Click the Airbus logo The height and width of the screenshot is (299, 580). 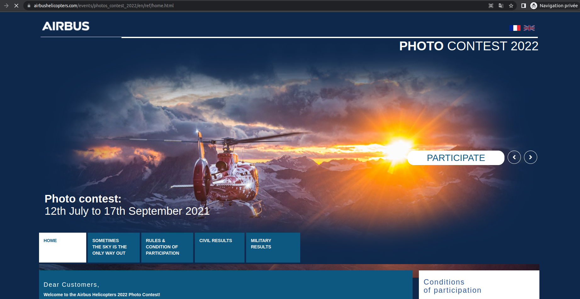pos(66,26)
